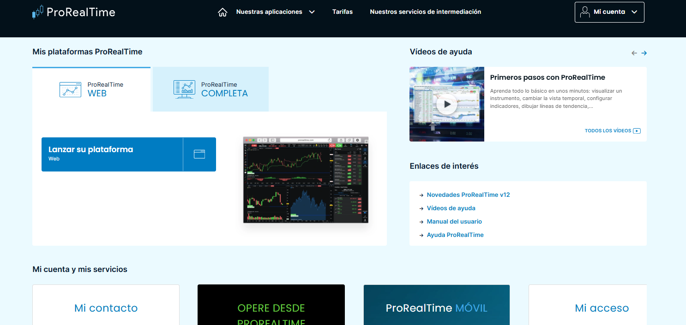Open Primeros pasos con ProRealTime title
Image resolution: width=686 pixels, height=325 pixels.
[548, 77]
